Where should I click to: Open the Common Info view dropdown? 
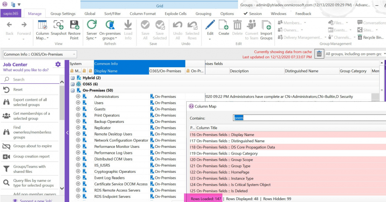40,54
